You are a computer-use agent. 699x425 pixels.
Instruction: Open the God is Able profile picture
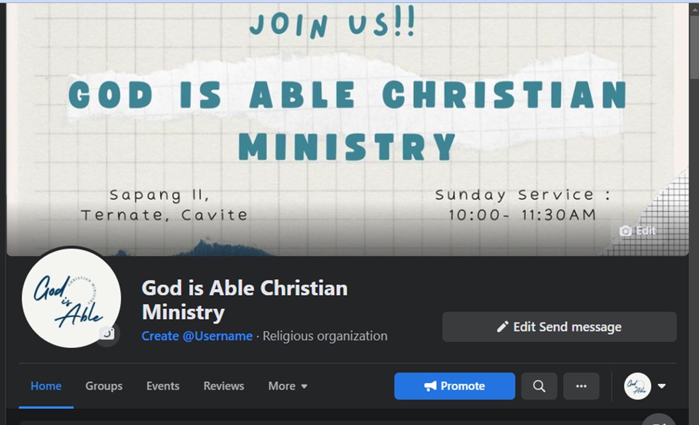[71, 298]
